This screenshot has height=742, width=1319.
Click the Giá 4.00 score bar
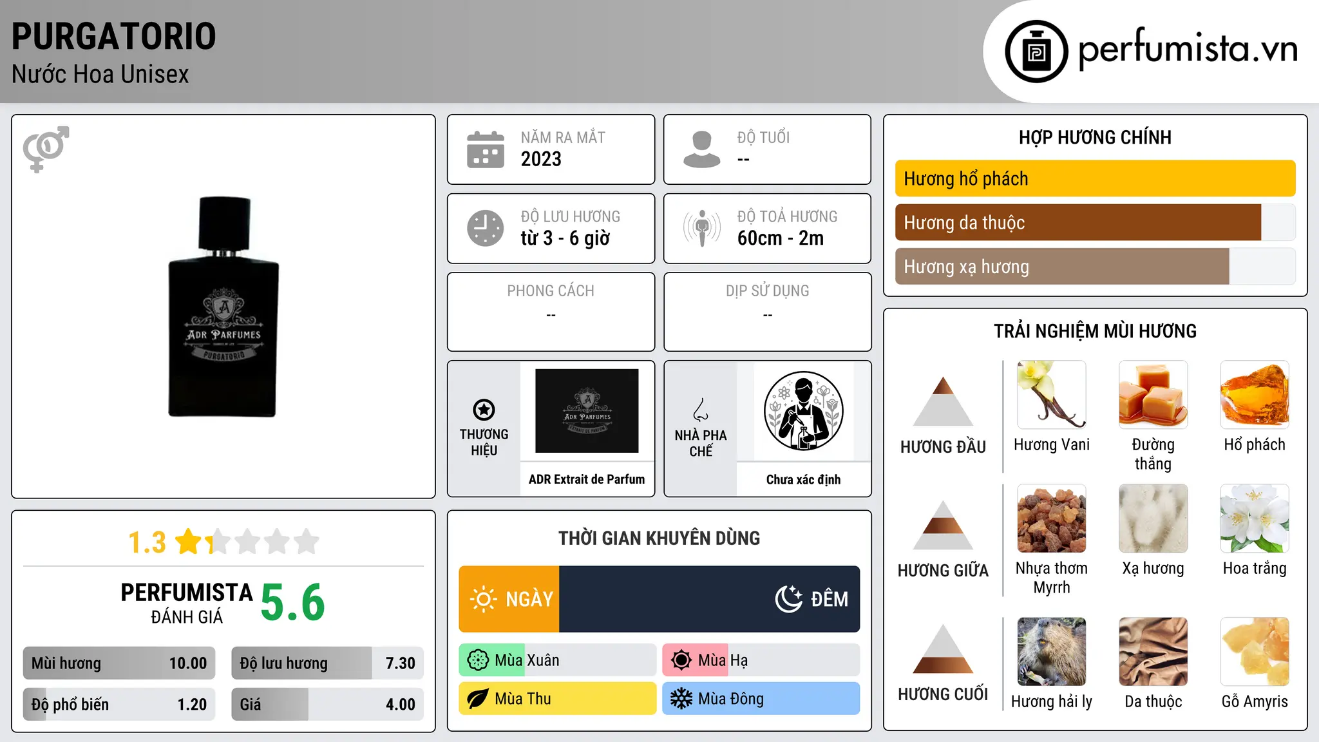327,704
